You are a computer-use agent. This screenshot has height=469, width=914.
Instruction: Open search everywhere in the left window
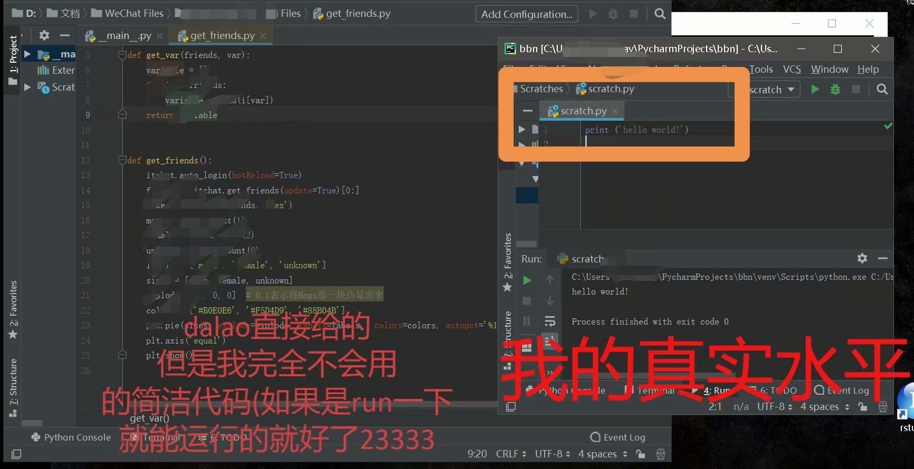click(660, 14)
